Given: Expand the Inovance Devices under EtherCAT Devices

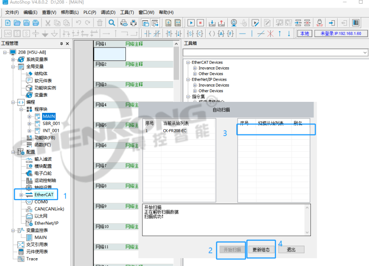Looking at the screenshot, I should pyautogui.click(x=195, y=68).
